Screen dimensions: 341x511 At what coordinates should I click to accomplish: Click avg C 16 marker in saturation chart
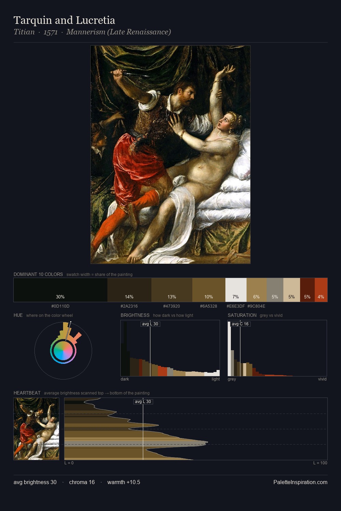pyautogui.click(x=240, y=324)
